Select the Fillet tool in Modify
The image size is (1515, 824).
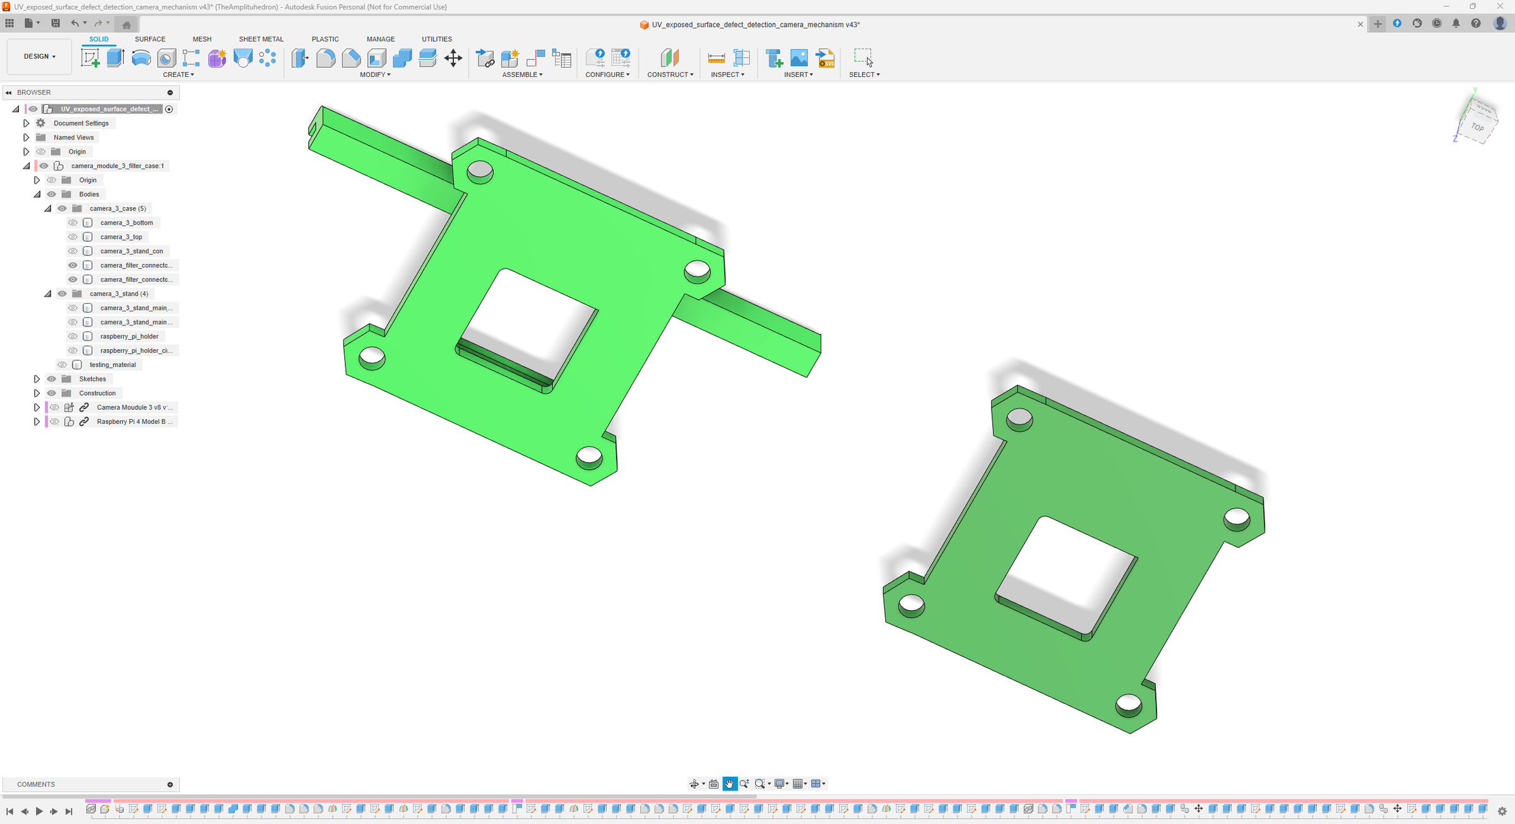click(x=326, y=58)
